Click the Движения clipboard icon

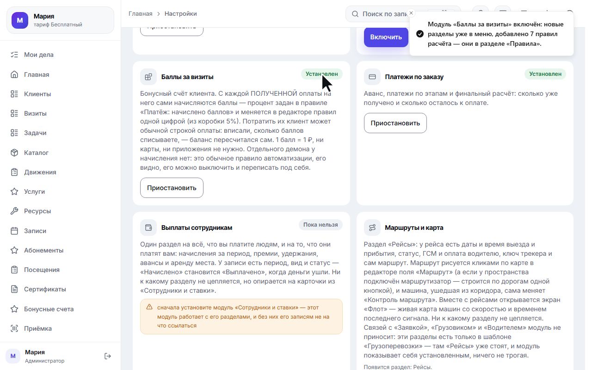[x=14, y=172]
